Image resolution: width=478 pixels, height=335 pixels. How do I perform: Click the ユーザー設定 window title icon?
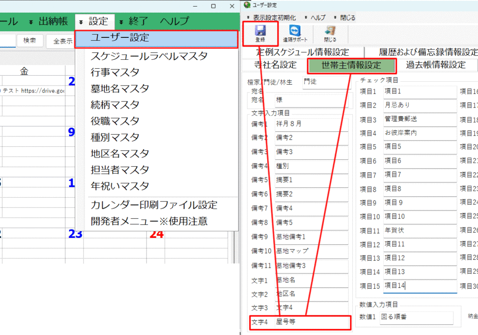pyautogui.click(x=247, y=5)
